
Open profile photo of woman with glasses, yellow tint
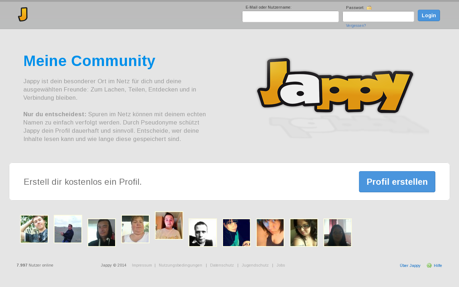(x=304, y=233)
